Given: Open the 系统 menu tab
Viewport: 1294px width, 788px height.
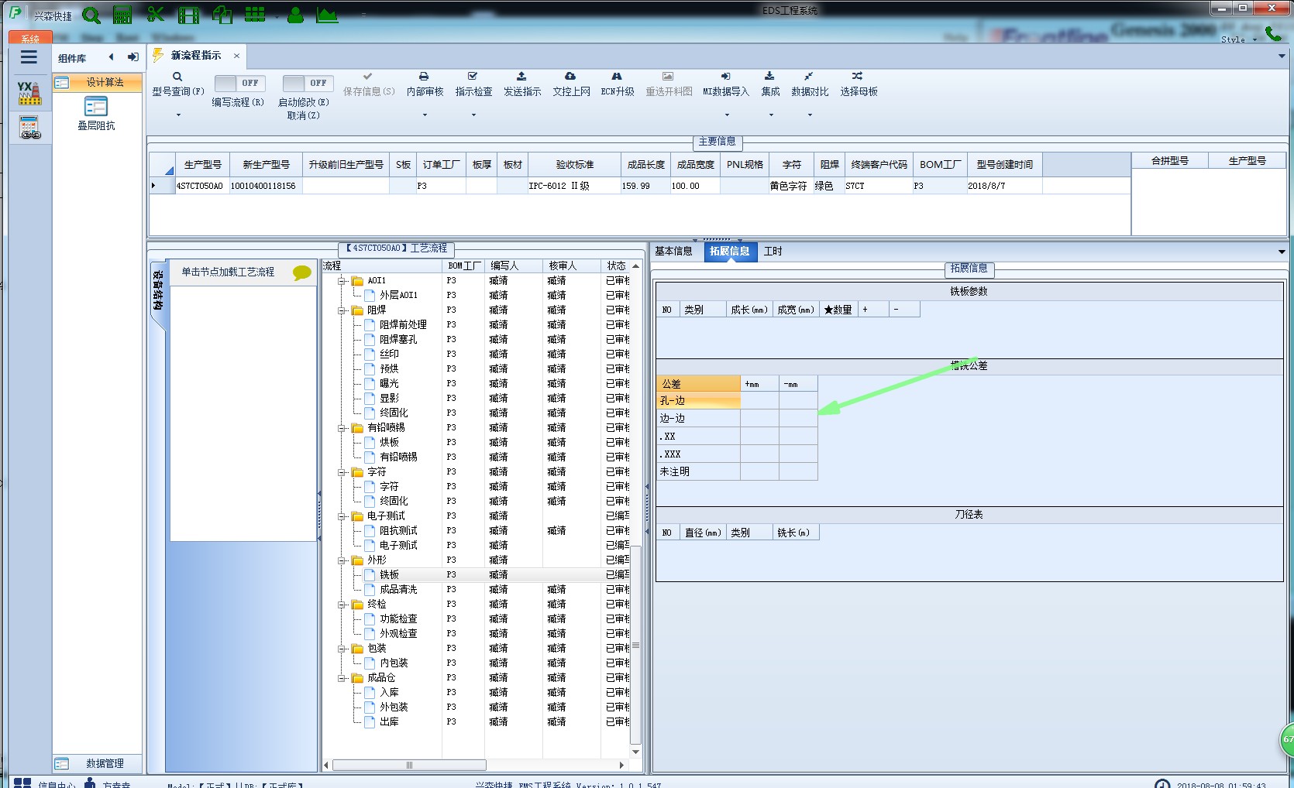Looking at the screenshot, I should point(30,39).
